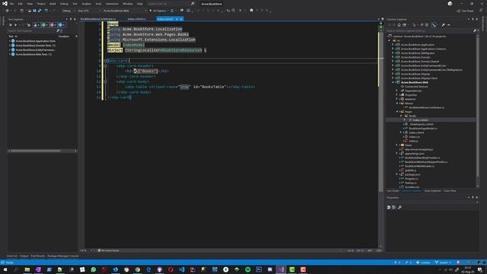
Task: Open Windows Start menu
Action: tap(5, 269)
